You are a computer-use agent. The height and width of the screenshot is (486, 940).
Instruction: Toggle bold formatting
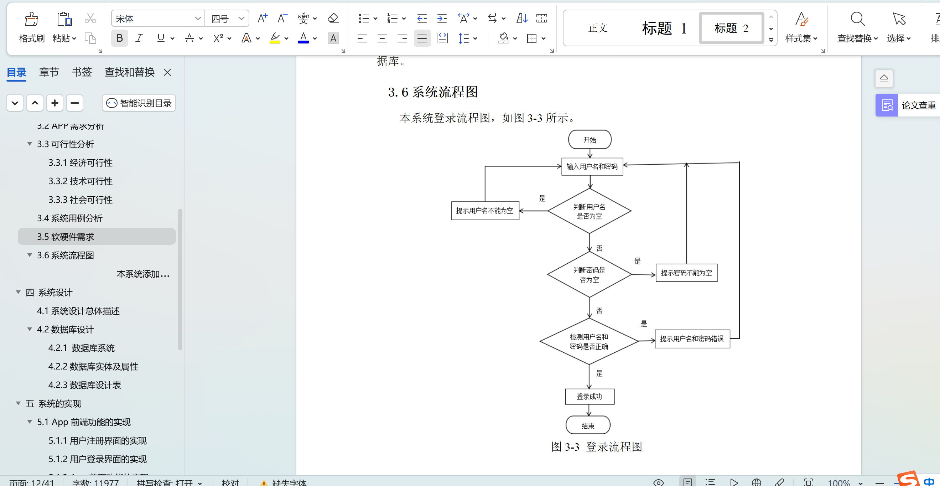(x=119, y=38)
